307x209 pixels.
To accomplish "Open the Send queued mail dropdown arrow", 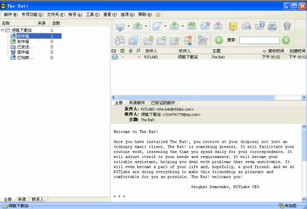I will 146,26.
